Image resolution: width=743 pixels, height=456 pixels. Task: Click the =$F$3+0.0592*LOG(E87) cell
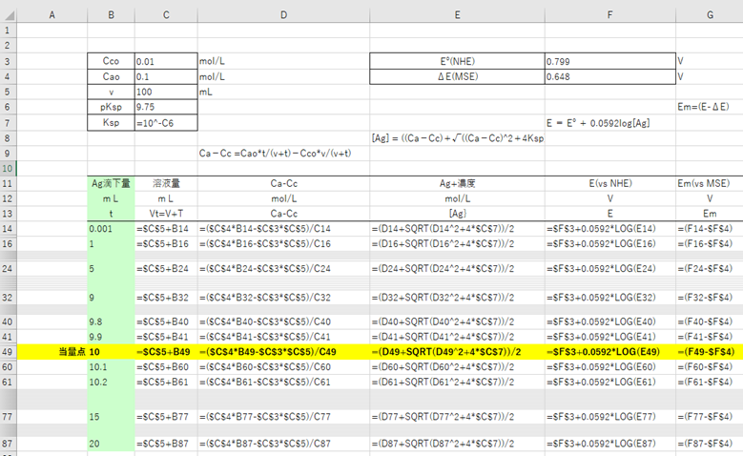tap(609, 444)
